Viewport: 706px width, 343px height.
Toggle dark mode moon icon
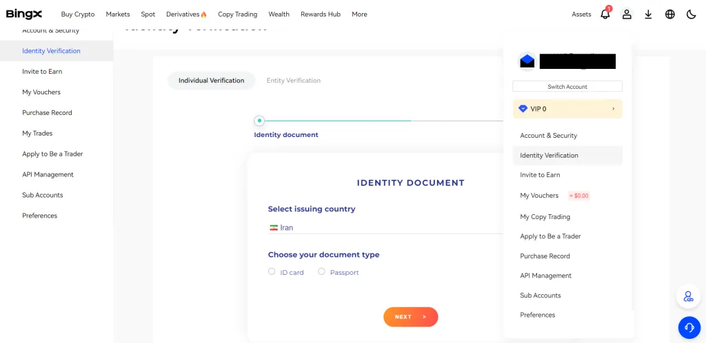click(691, 14)
